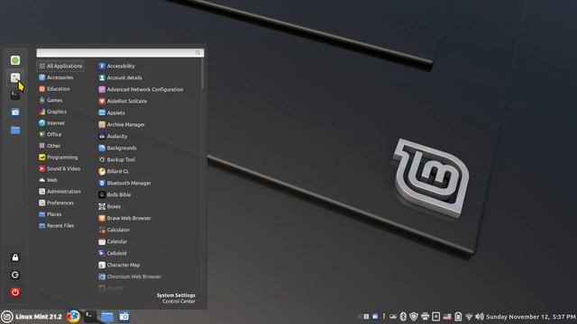
Task: Open Update Manager shield tray icon
Action: (414, 317)
